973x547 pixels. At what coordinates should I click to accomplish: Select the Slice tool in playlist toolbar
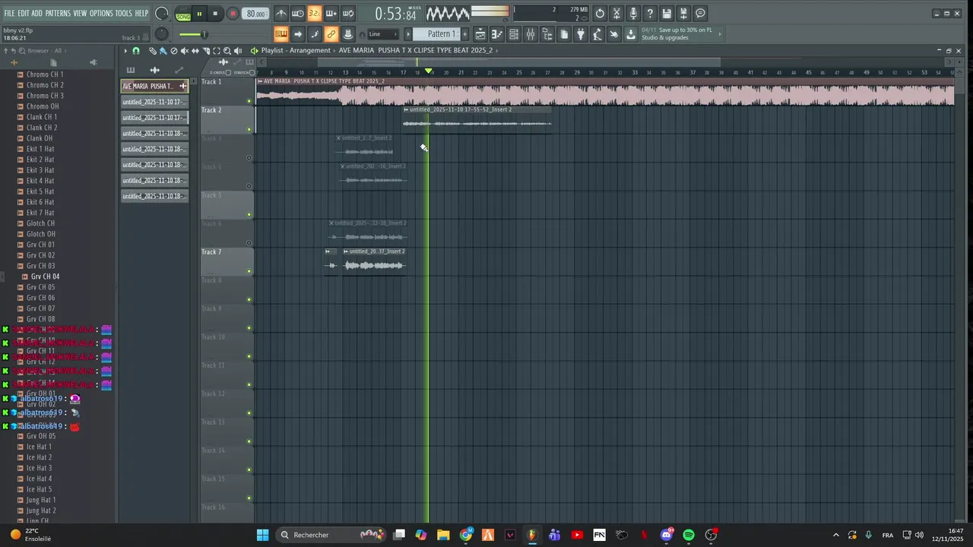pyautogui.click(x=206, y=51)
